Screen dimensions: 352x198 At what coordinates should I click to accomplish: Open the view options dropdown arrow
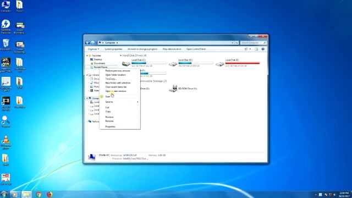point(250,49)
